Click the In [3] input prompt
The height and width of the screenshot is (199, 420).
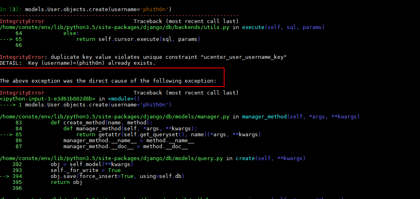pos(11,9)
